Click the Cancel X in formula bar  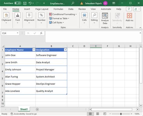28,33
